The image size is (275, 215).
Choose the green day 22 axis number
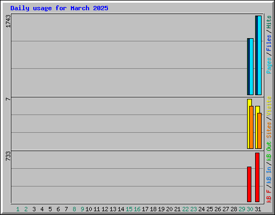185,209
